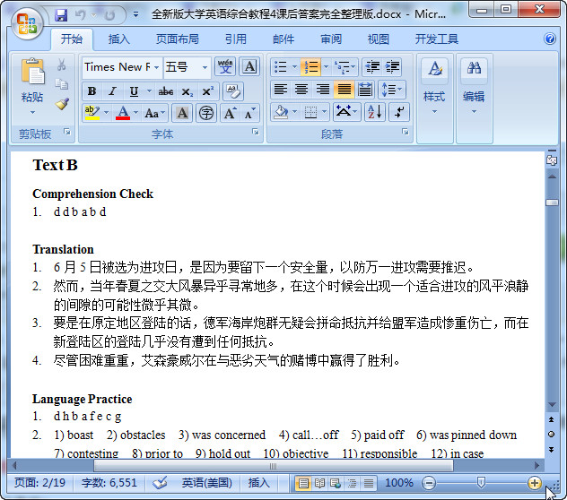
Task: Open Word Help question mark
Action: (x=550, y=39)
